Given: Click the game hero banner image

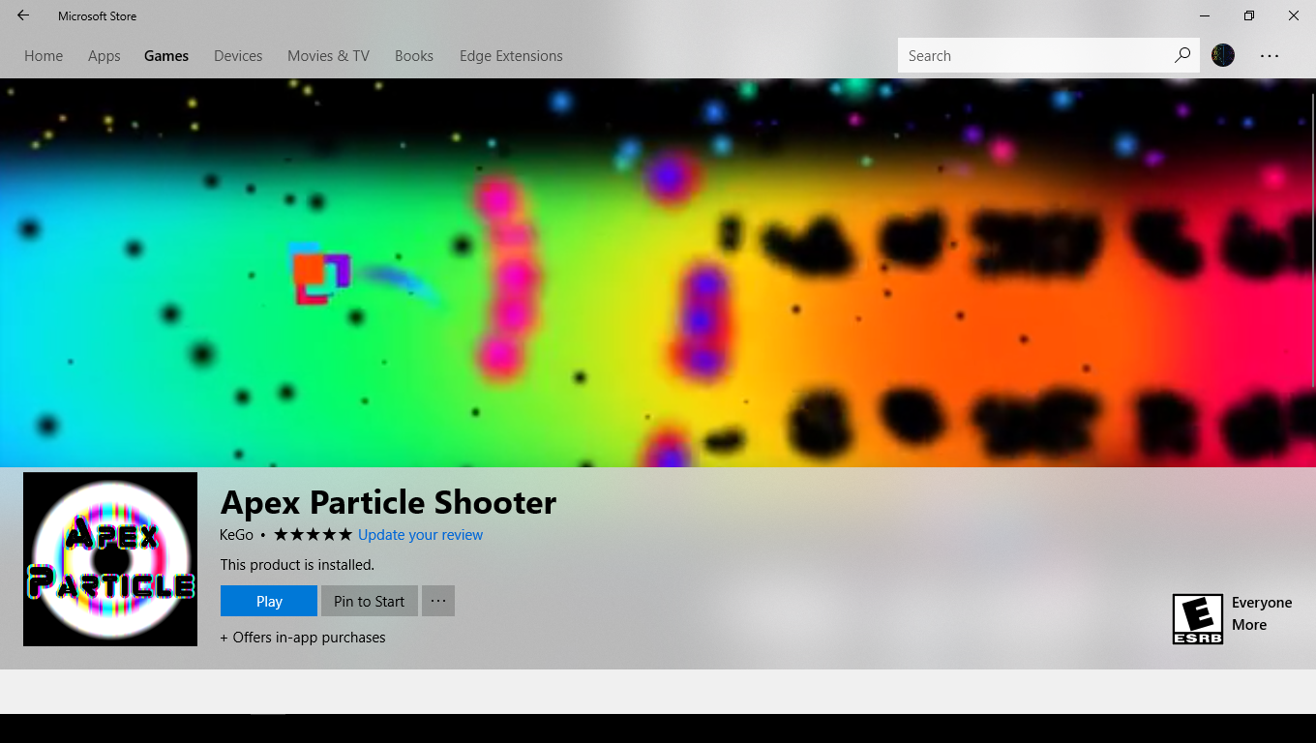Looking at the screenshot, I should coord(658,273).
